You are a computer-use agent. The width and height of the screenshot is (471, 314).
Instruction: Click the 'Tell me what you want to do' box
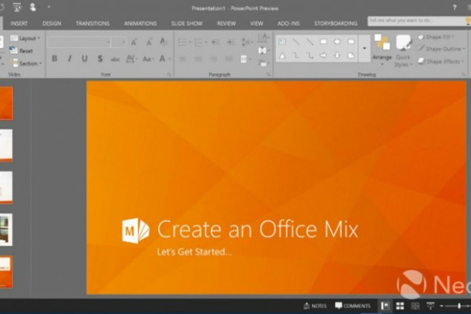pyautogui.click(x=416, y=20)
